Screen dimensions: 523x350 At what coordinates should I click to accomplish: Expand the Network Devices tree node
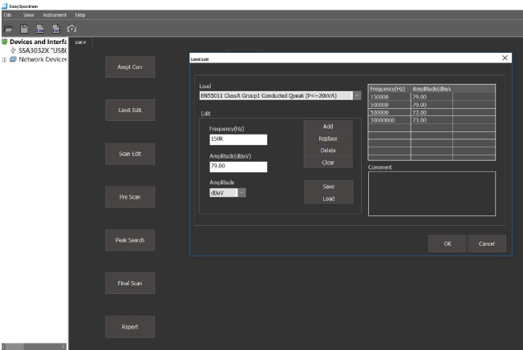click(x=4, y=60)
